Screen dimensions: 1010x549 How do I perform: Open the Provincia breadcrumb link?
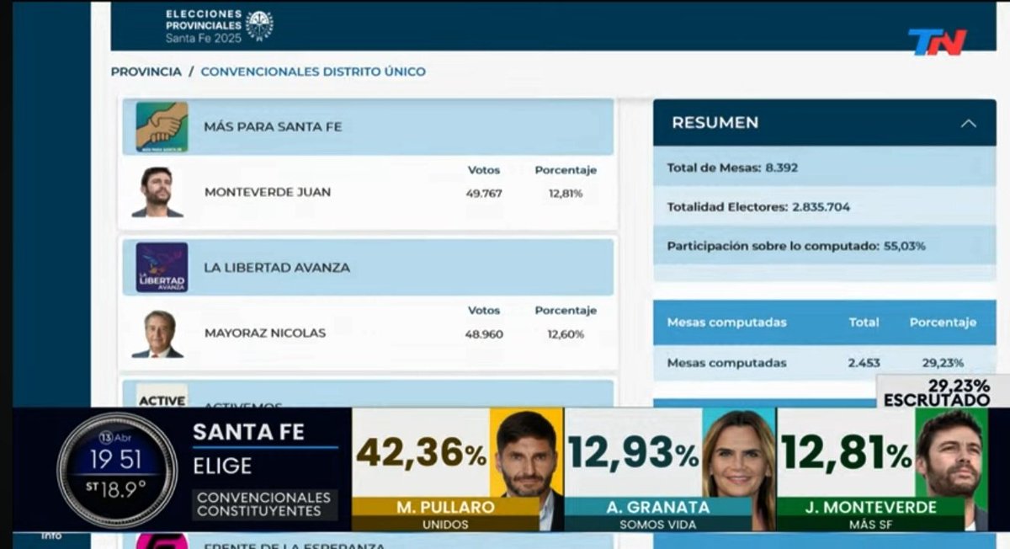click(146, 72)
